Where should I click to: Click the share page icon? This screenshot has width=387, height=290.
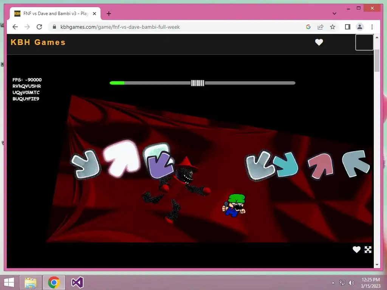tap(320, 27)
